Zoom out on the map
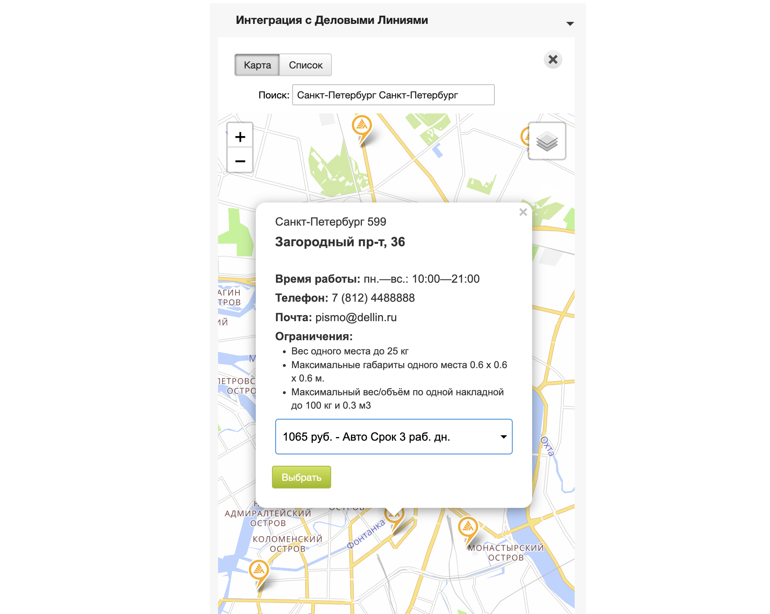This screenshot has height=614, width=770. point(240,161)
